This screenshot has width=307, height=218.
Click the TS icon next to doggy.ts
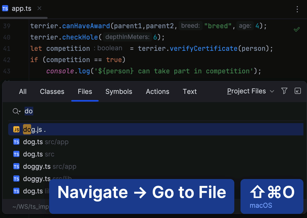tap(16, 166)
